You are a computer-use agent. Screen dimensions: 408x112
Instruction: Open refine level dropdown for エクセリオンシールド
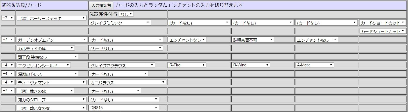(x=8, y=65)
